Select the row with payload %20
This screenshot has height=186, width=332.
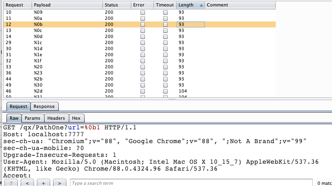(x=140, y=67)
